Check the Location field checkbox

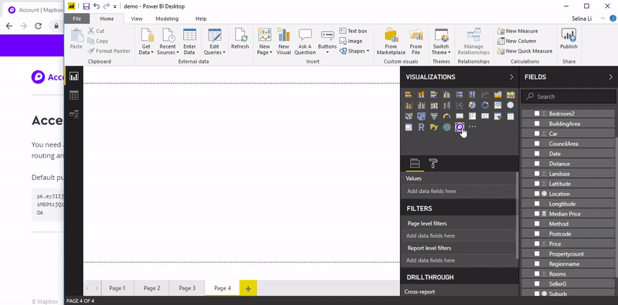537,194
